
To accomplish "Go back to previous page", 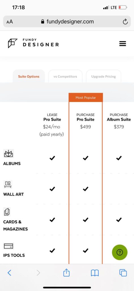I will [x=9, y=273].
